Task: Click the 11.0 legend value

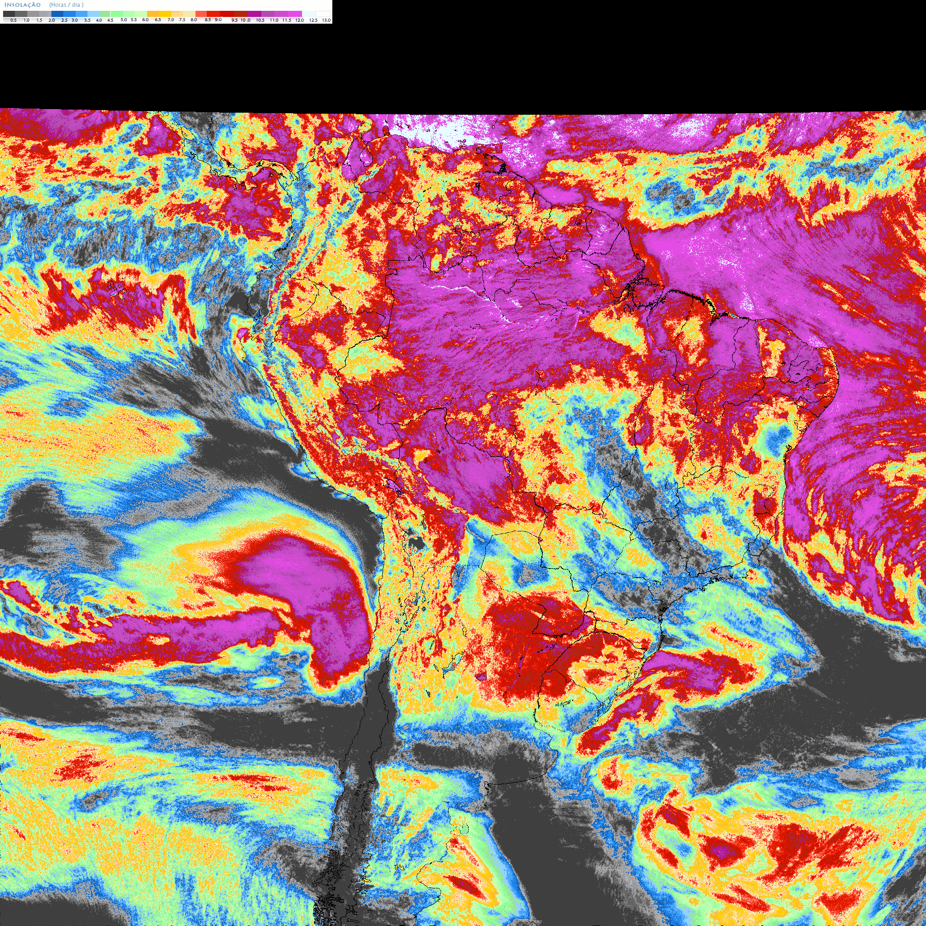Action: tap(274, 20)
